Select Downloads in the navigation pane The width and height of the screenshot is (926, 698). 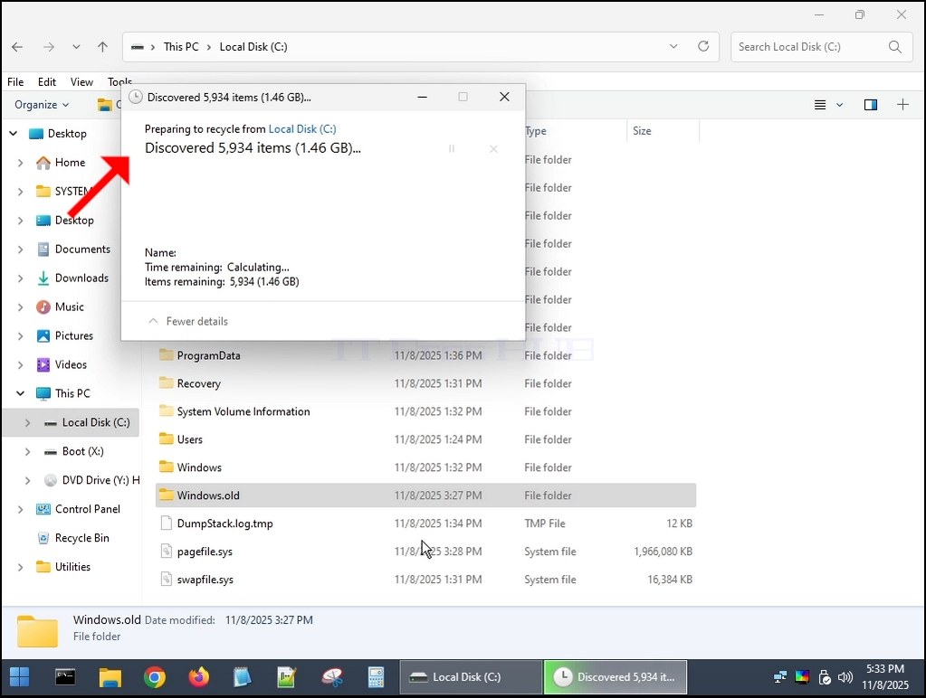(x=81, y=278)
